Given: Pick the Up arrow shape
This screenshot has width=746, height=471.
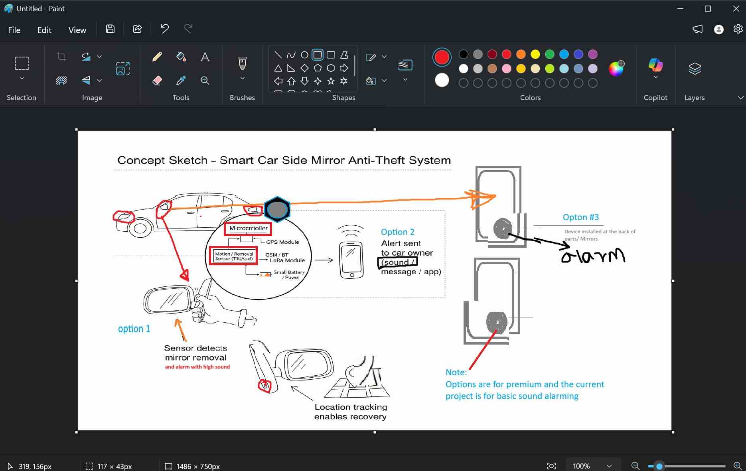Looking at the screenshot, I should [291, 81].
